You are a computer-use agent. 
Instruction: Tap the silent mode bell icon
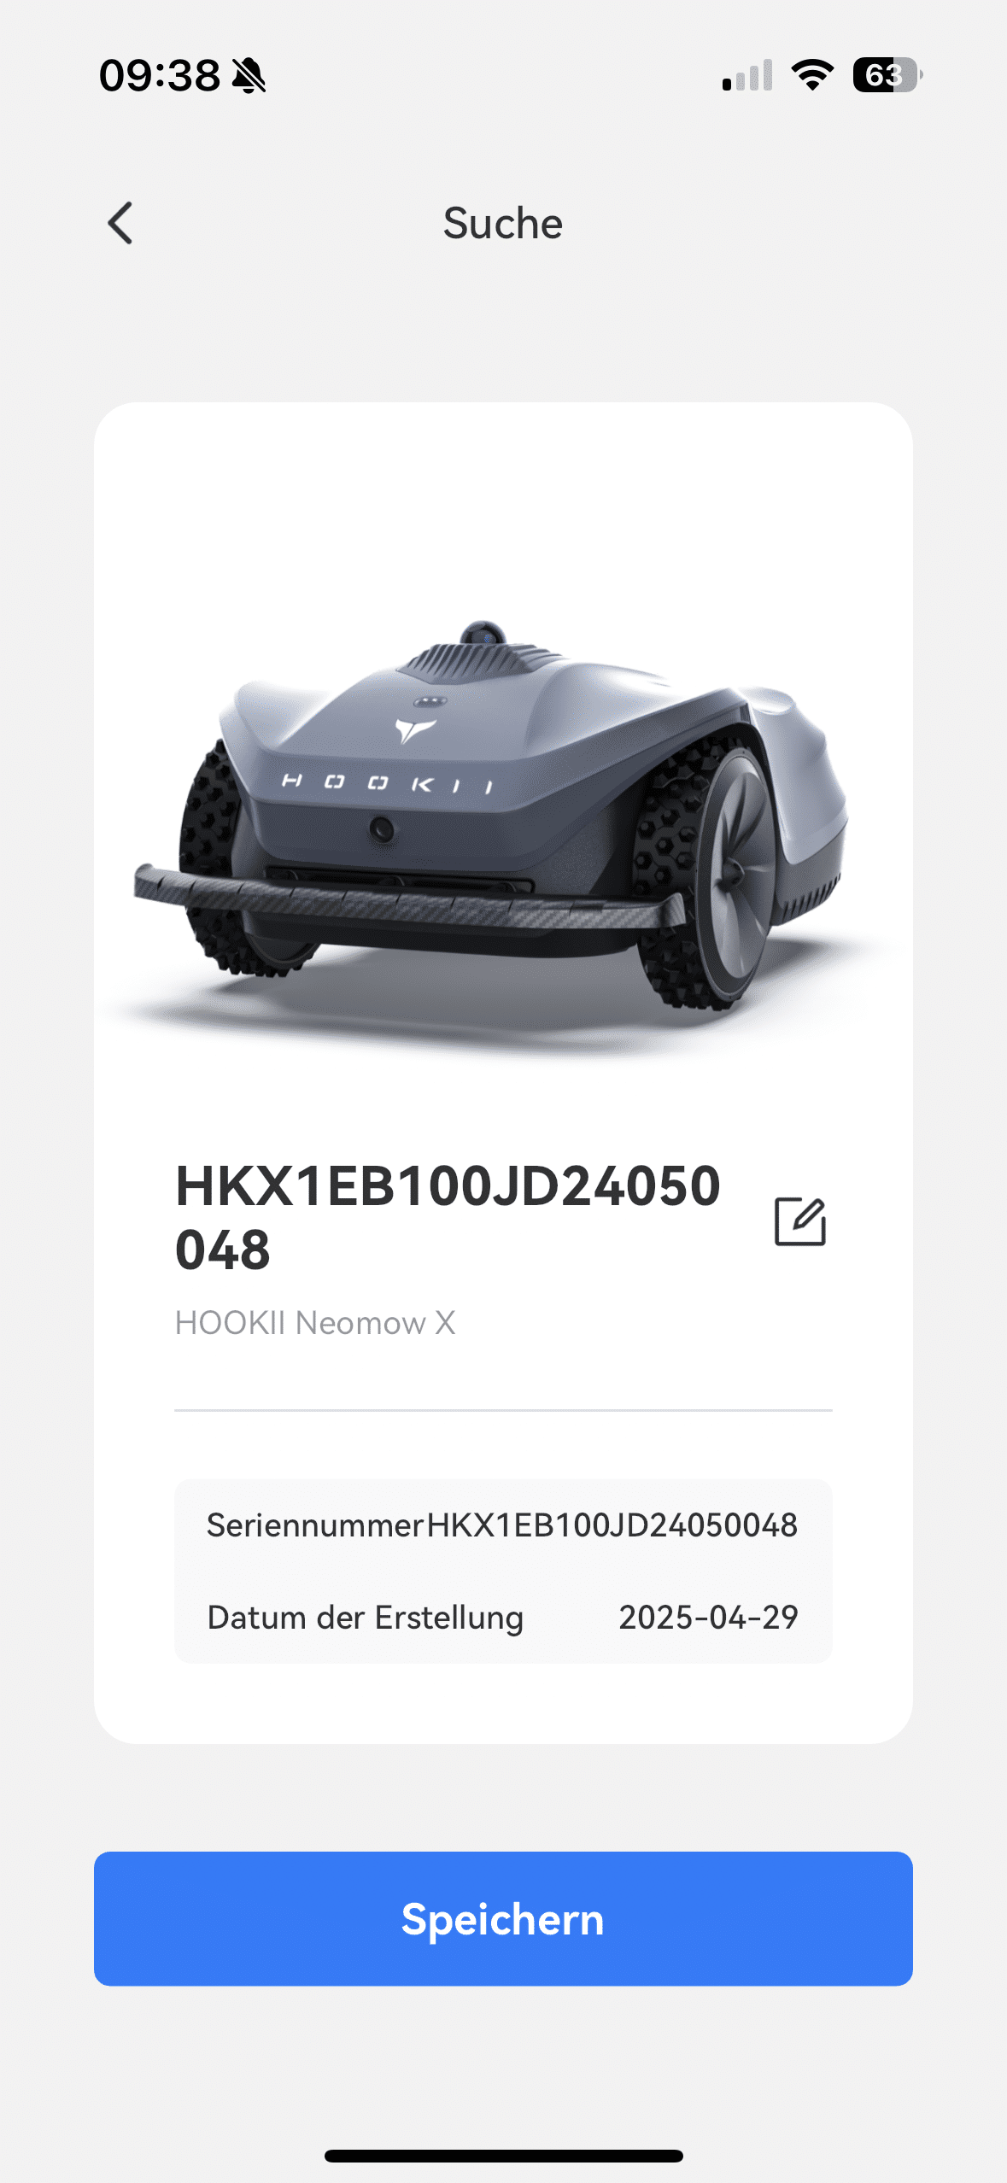tap(249, 76)
